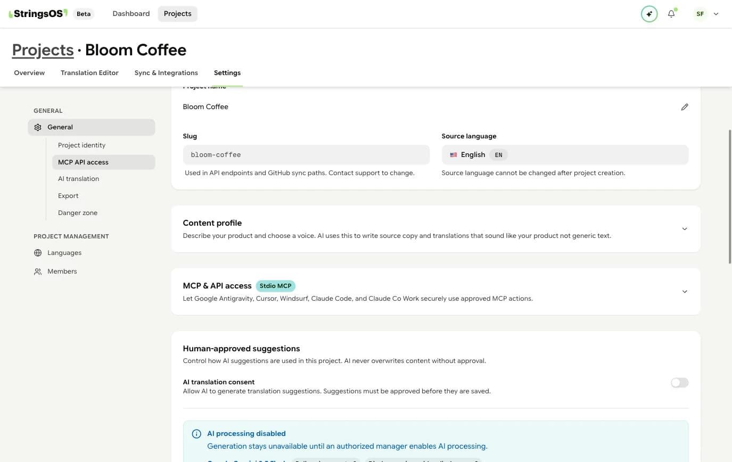This screenshot has width=732, height=462.
Task: Open the AI sparkle assistant icon
Action: pyautogui.click(x=649, y=14)
